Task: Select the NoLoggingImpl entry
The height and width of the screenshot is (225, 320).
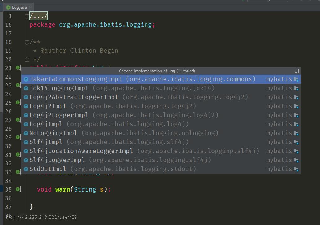Action: click(x=161, y=133)
